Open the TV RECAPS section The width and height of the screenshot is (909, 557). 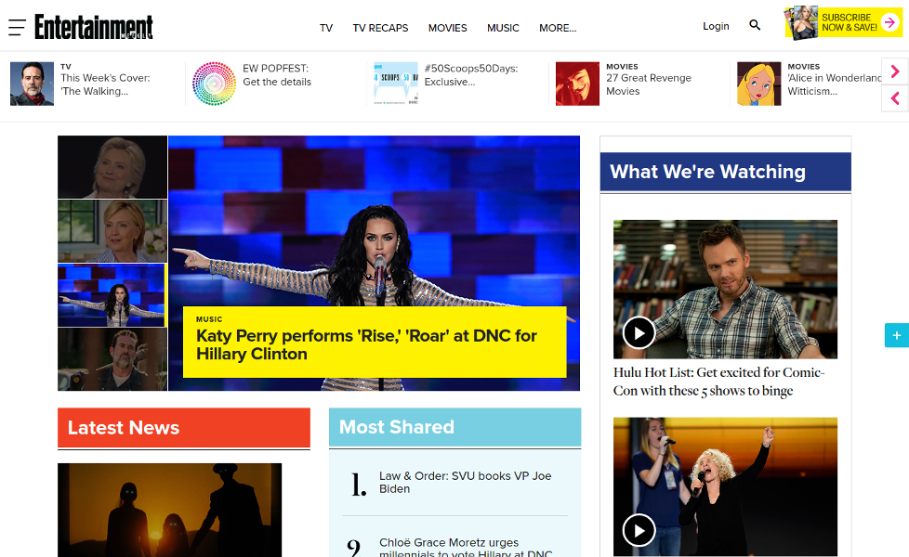click(380, 28)
